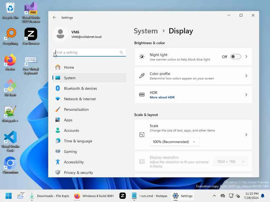Viewport: 270px width, 202px height.
Task: Open Chromium desktop shortcut
Action: tap(10, 165)
